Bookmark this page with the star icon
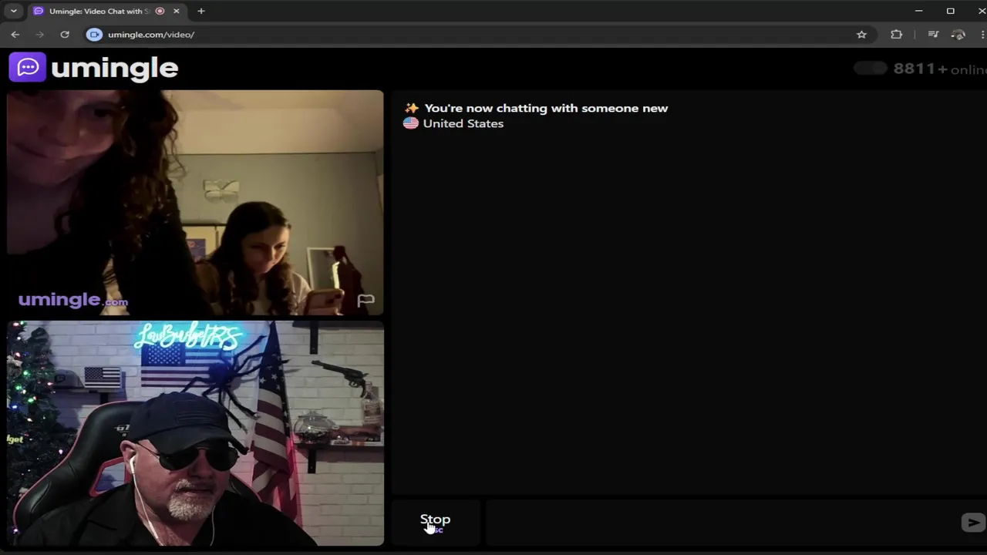The height and width of the screenshot is (555, 987). 861,34
